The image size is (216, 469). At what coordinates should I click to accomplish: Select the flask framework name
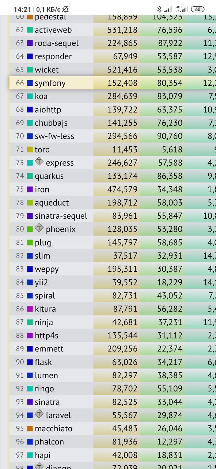pos(43,362)
